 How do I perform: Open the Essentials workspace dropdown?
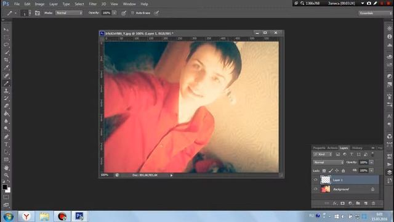point(375,13)
